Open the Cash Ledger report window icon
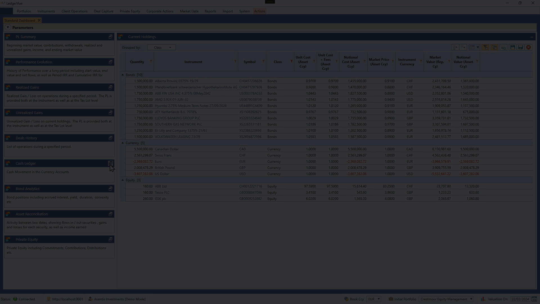The height and width of the screenshot is (304, 540). [x=111, y=163]
